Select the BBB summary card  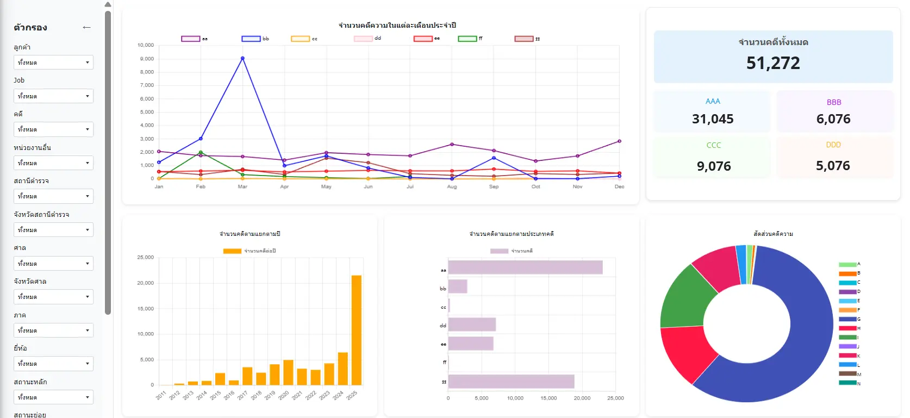pos(834,111)
